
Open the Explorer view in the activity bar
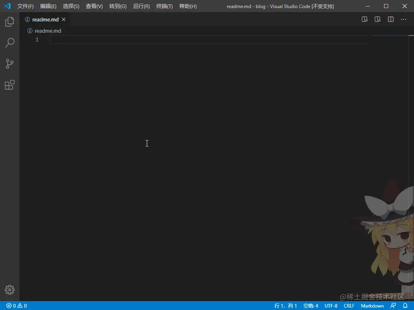pos(10,21)
